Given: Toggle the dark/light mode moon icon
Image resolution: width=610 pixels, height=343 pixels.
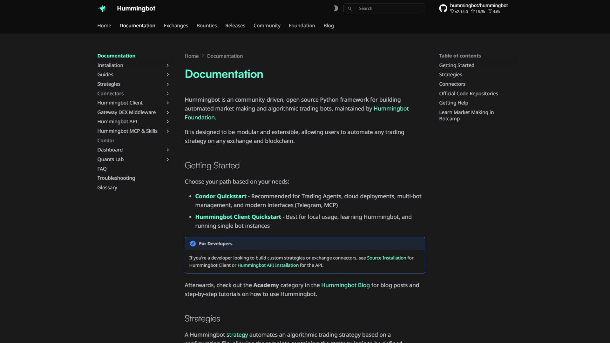Looking at the screenshot, I should pos(335,9).
